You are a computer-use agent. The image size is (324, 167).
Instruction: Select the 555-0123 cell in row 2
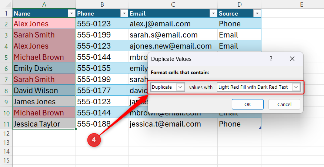coord(102,24)
